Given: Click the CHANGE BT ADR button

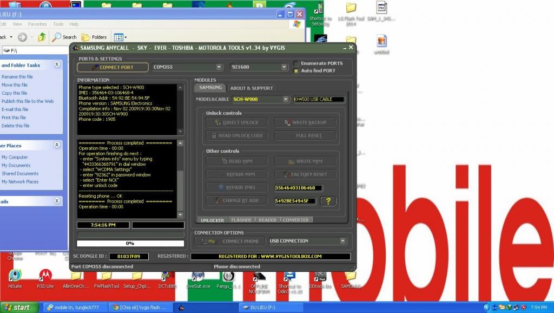Looking at the screenshot, I should click(237, 200).
